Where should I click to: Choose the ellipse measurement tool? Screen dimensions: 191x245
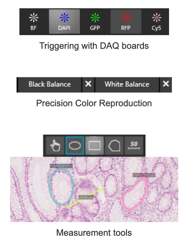pyautogui.click(x=75, y=146)
